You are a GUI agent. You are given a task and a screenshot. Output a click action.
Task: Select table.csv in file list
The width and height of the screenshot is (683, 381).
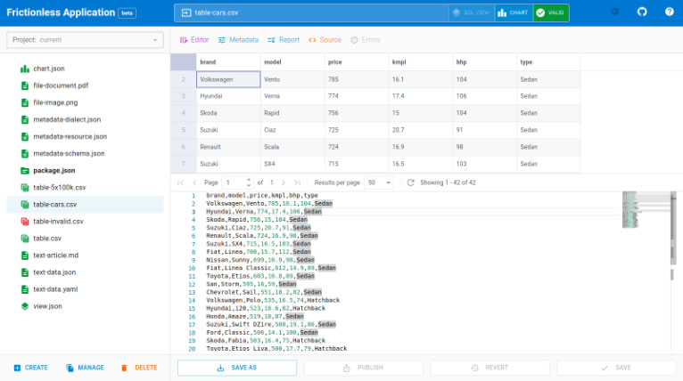[x=85, y=239]
